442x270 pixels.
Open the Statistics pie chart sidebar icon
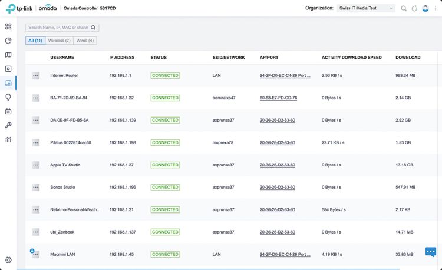click(8, 41)
